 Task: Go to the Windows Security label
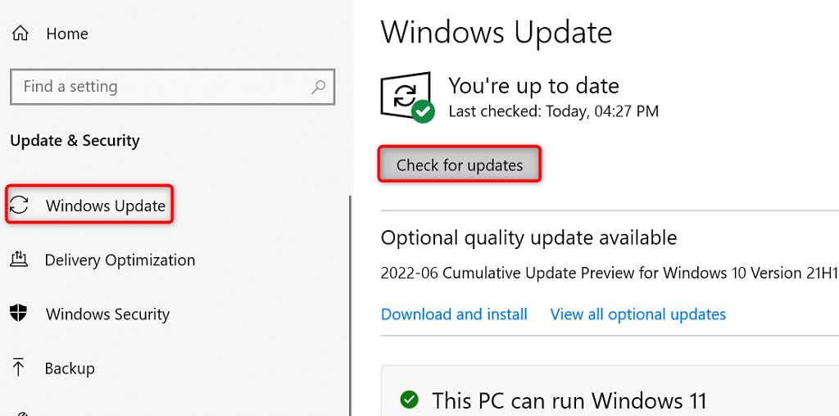(107, 314)
